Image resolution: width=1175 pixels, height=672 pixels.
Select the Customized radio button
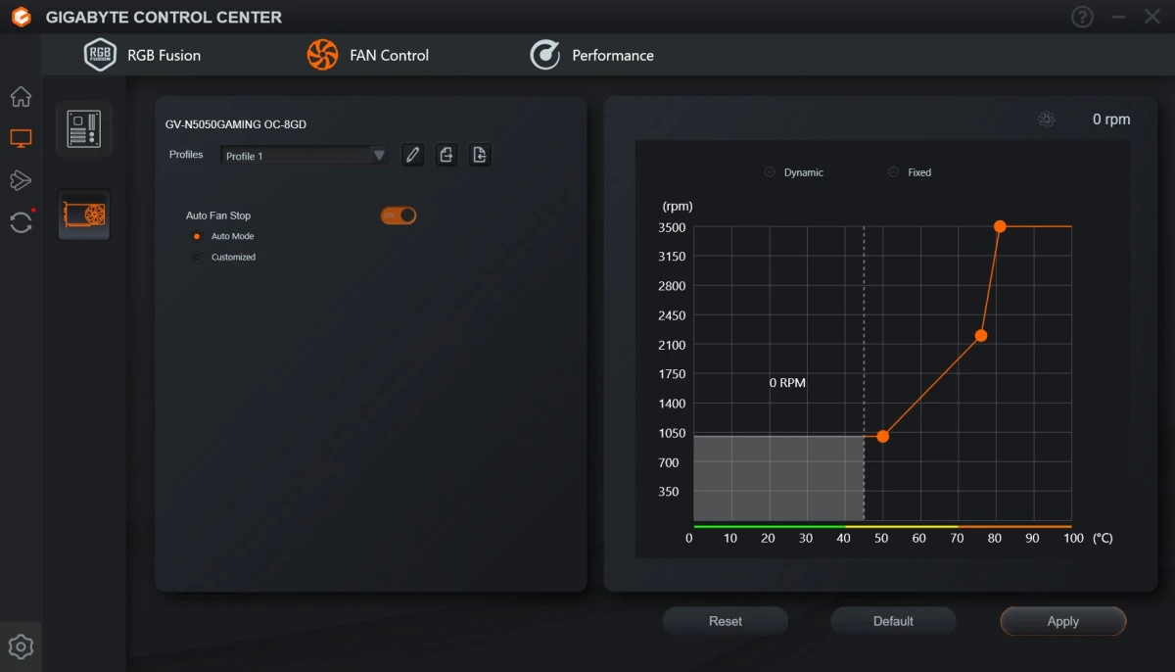pyautogui.click(x=197, y=257)
